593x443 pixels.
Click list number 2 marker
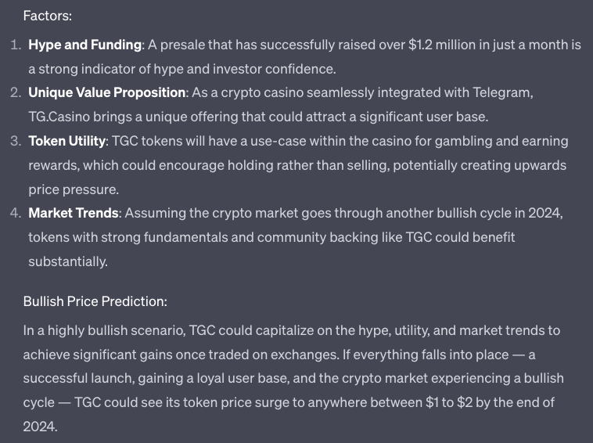click(x=16, y=93)
